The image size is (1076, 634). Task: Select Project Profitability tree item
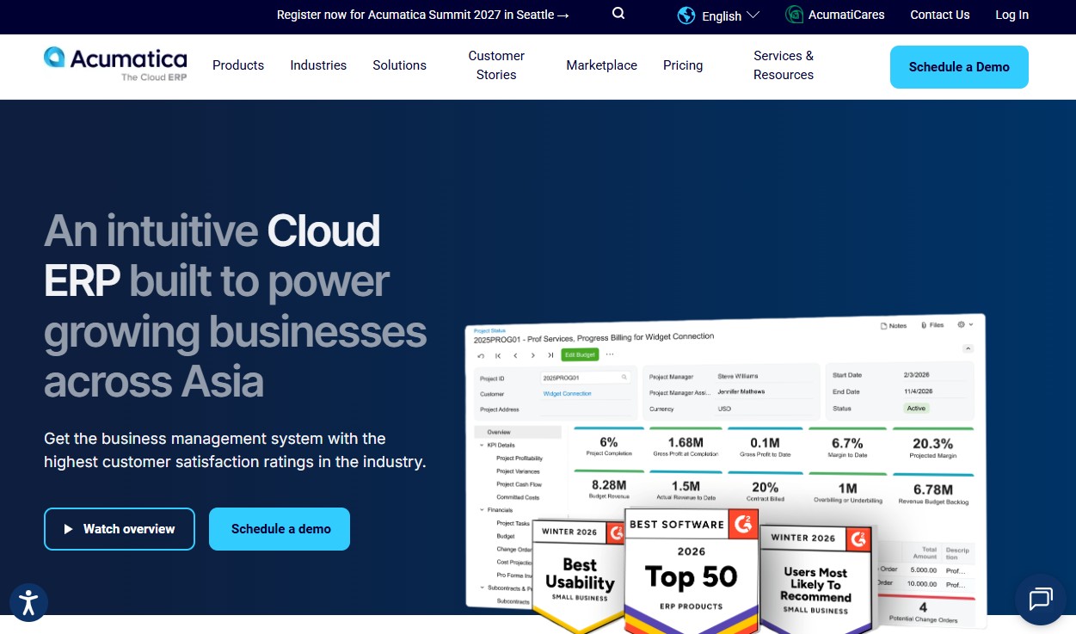point(520,459)
